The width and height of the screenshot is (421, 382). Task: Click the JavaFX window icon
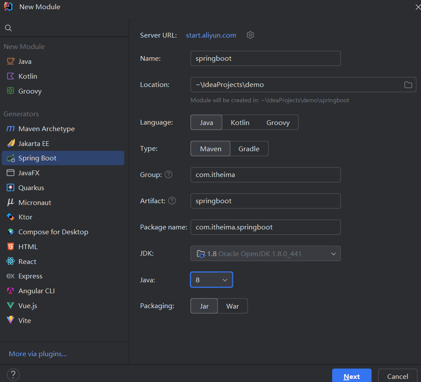11,173
